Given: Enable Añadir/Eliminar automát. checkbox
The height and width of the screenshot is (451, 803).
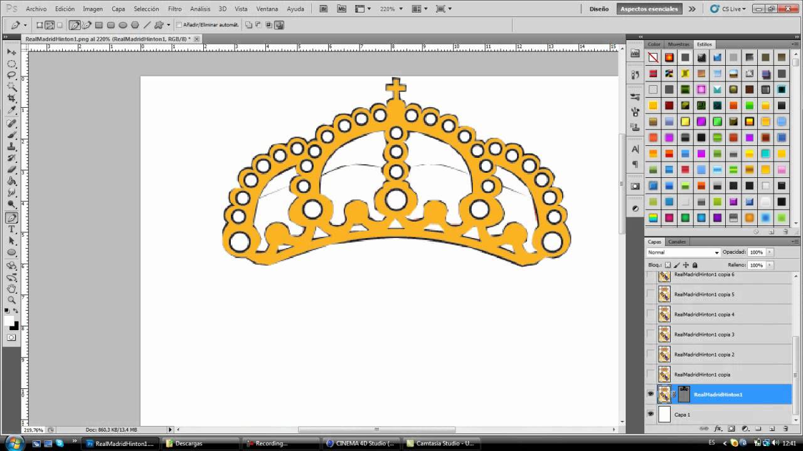Looking at the screenshot, I should coord(179,25).
